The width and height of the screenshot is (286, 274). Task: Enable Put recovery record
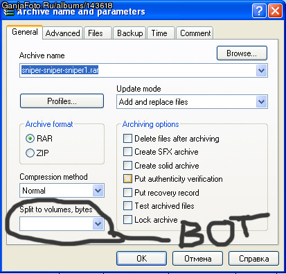[x=127, y=192]
